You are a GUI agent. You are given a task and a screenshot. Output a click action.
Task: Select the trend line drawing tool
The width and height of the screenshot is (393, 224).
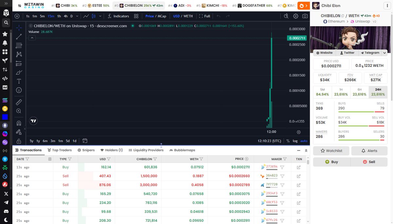(19, 37)
